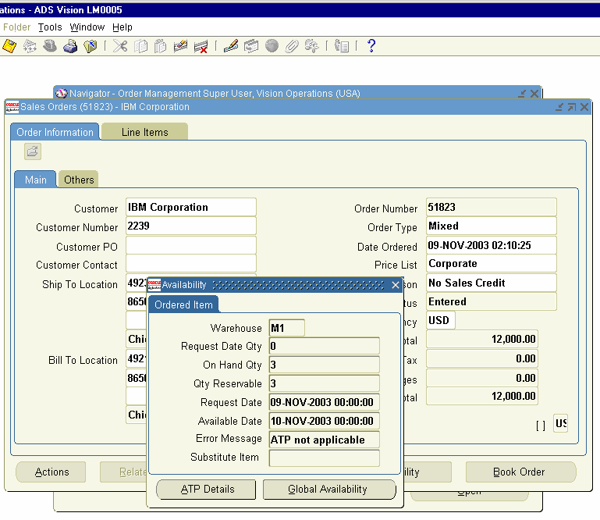Click the Print icon in toolbar

70,46
